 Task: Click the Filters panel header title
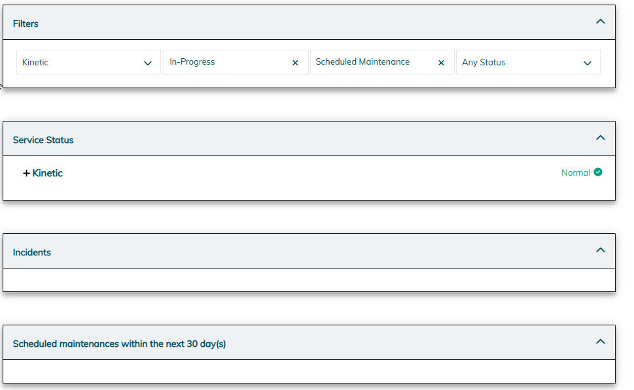26,24
